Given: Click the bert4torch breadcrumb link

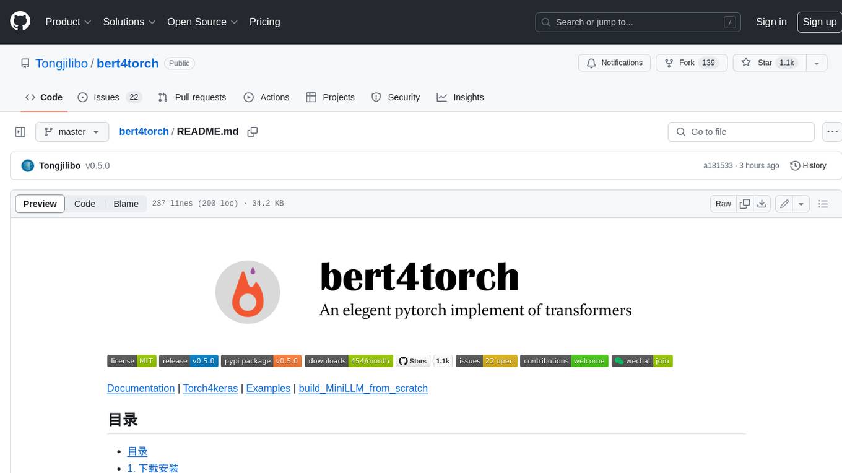Looking at the screenshot, I should [144, 131].
